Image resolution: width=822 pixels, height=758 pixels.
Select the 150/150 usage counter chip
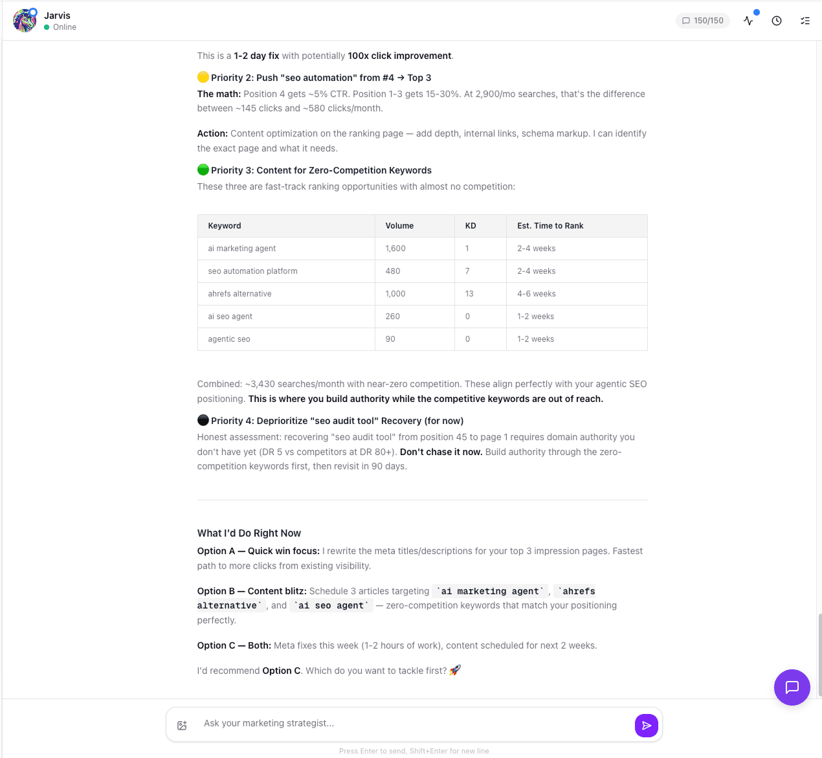703,20
